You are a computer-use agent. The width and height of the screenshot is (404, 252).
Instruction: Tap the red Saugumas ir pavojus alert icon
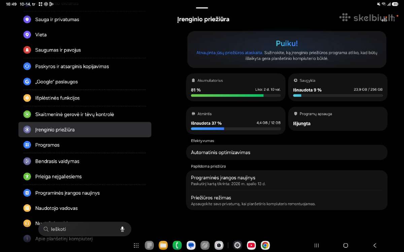[27, 50]
